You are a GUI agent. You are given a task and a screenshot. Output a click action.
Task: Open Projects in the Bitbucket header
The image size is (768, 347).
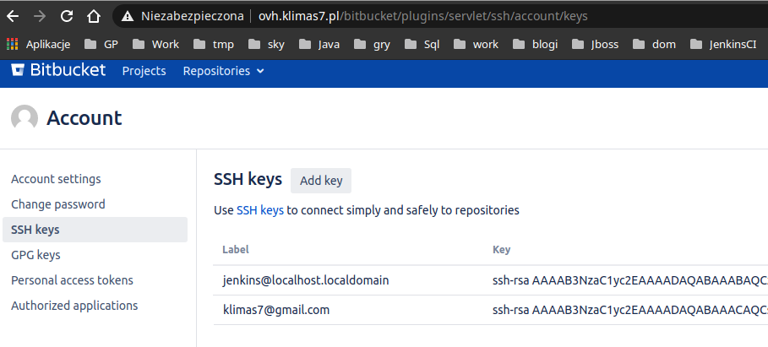[x=144, y=71]
